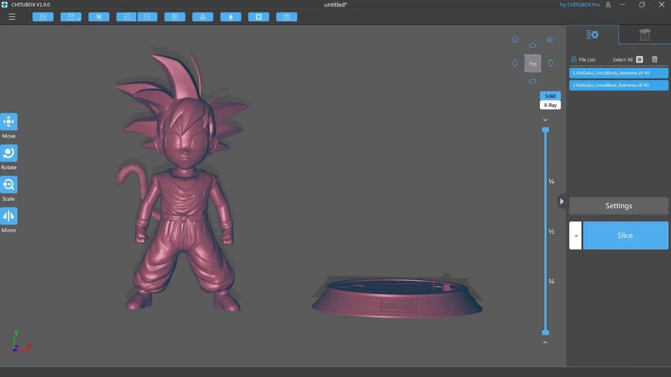The width and height of the screenshot is (671, 377).
Task: Open the Save dropdown arrow in toolbar
Action: pyautogui.click(x=79, y=18)
